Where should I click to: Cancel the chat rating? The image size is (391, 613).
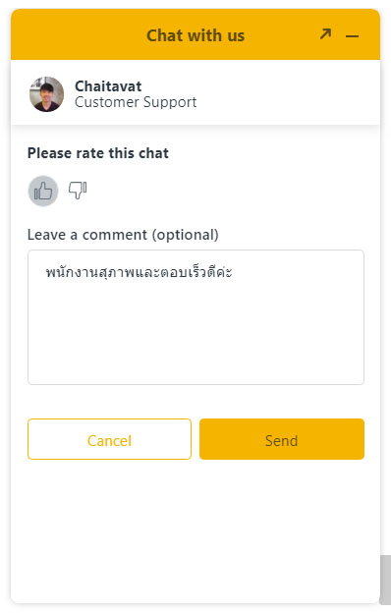[109, 439]
